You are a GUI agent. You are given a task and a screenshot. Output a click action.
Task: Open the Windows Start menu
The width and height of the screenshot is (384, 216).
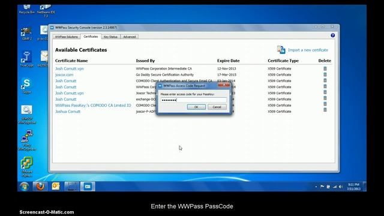[24, 187]
